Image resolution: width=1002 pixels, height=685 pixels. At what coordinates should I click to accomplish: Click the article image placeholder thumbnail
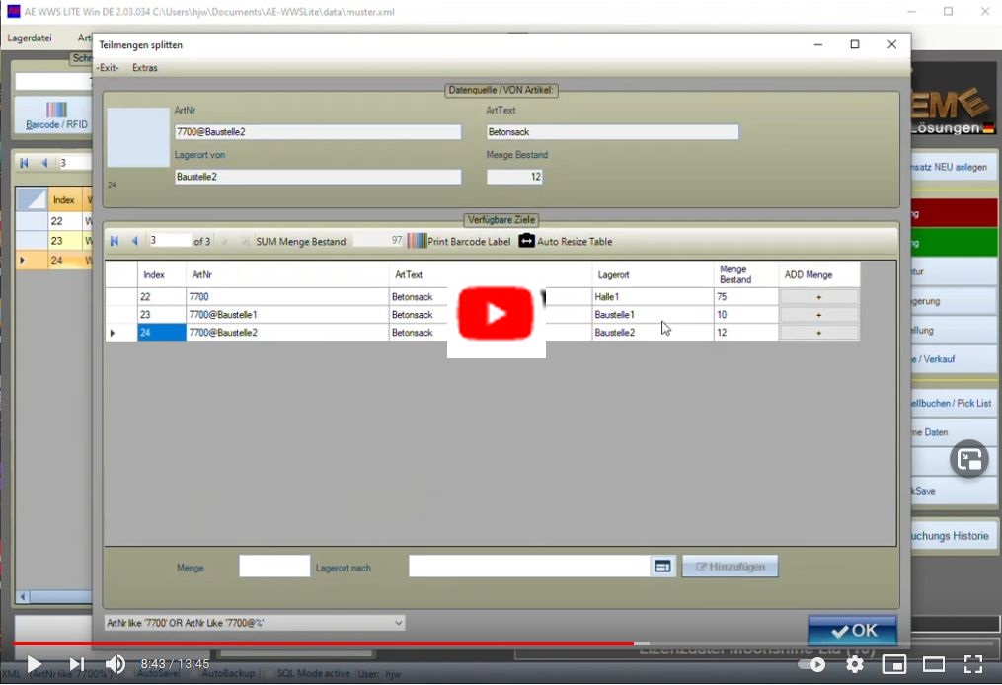coord(137,137)
